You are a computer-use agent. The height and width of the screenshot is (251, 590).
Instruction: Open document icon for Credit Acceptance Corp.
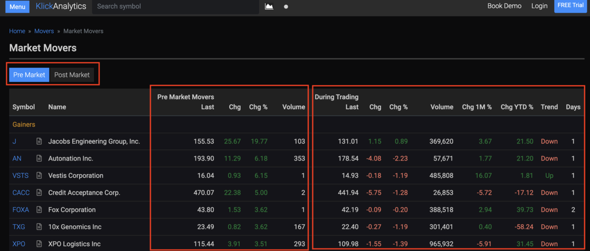coord(39,193)
